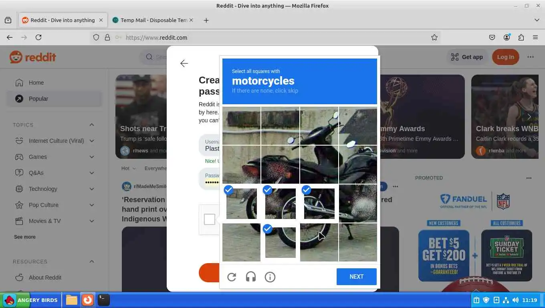Click the site security padlock icon
Screen dimensions: 545x308
107,37
